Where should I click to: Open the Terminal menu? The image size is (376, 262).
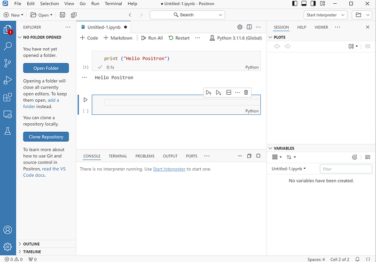click(x=113, y=4)
